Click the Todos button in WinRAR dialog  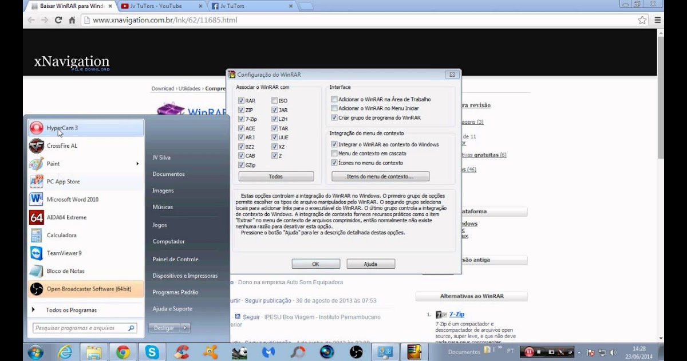(276, 176)
